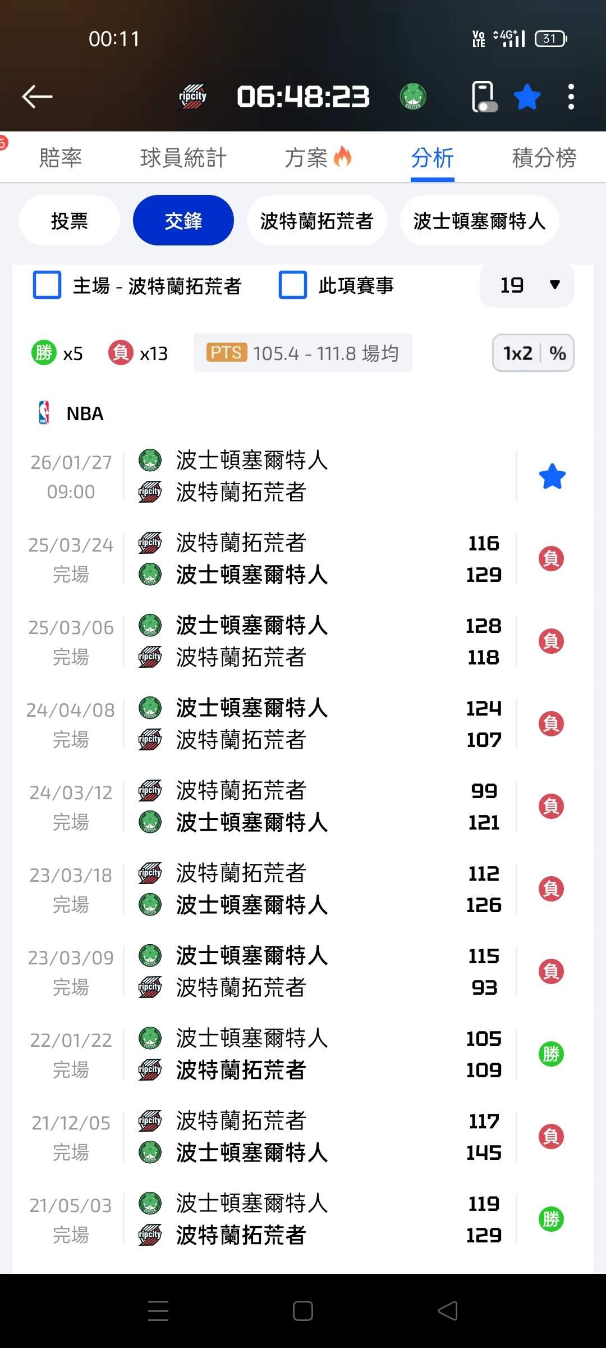Tap the back arrow in header
Screen dimensions: 606x1348
coord(37,97)
